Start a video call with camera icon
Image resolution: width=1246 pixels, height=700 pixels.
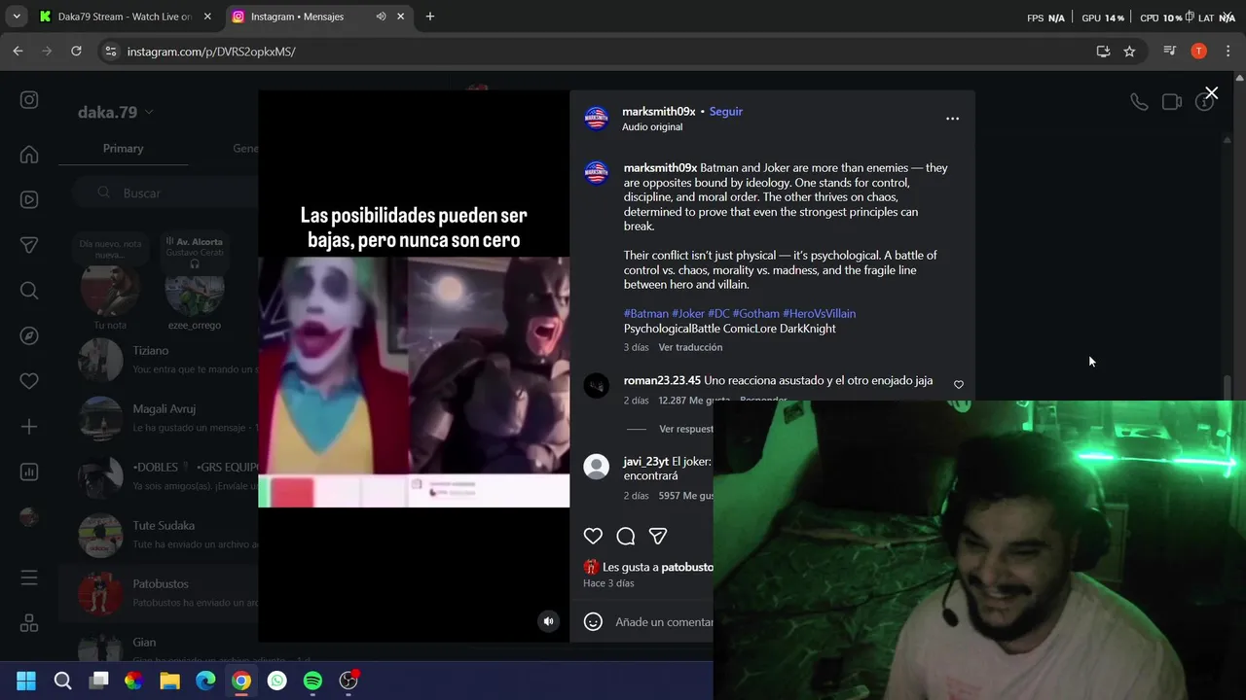click(1172, 101)
